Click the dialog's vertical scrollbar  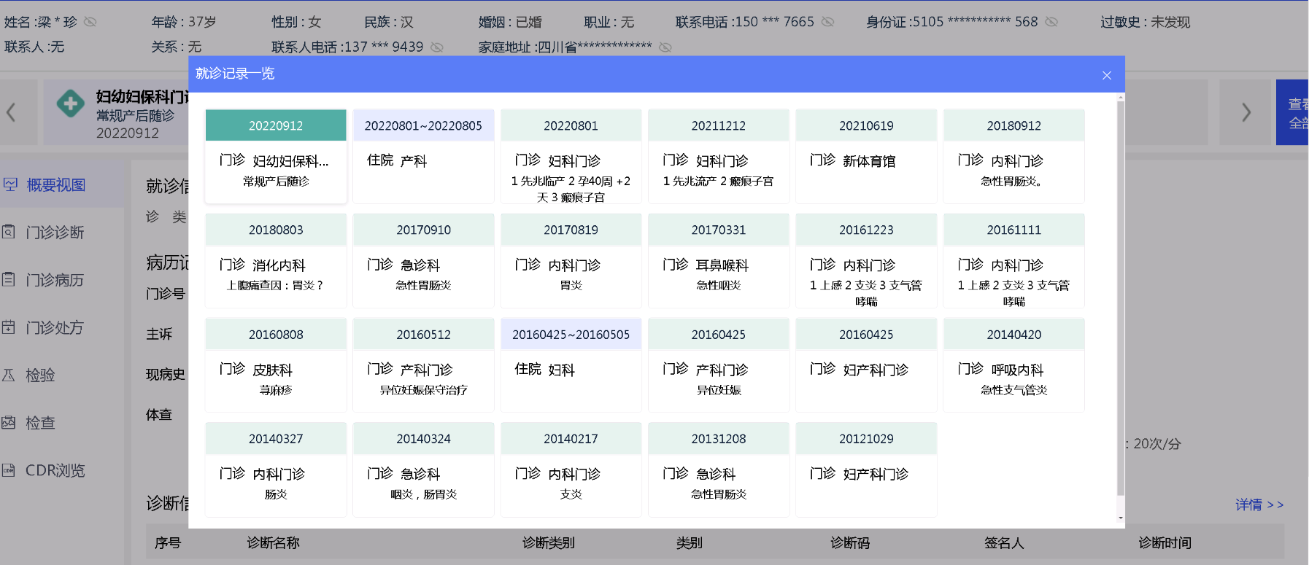tap(1121, 297)
